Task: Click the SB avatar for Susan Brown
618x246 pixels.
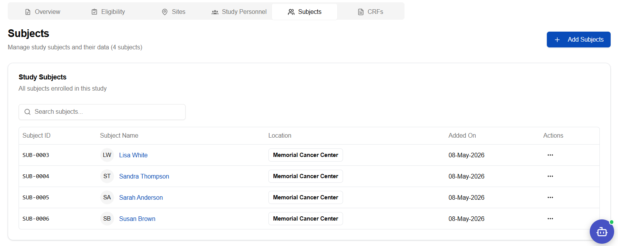Action: pos(107,219)
